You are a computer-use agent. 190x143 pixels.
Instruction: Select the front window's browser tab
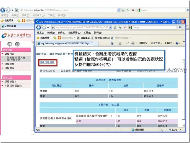(x=65, y=43)
